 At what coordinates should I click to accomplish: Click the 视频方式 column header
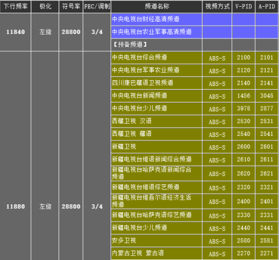(x=217, y=7)
